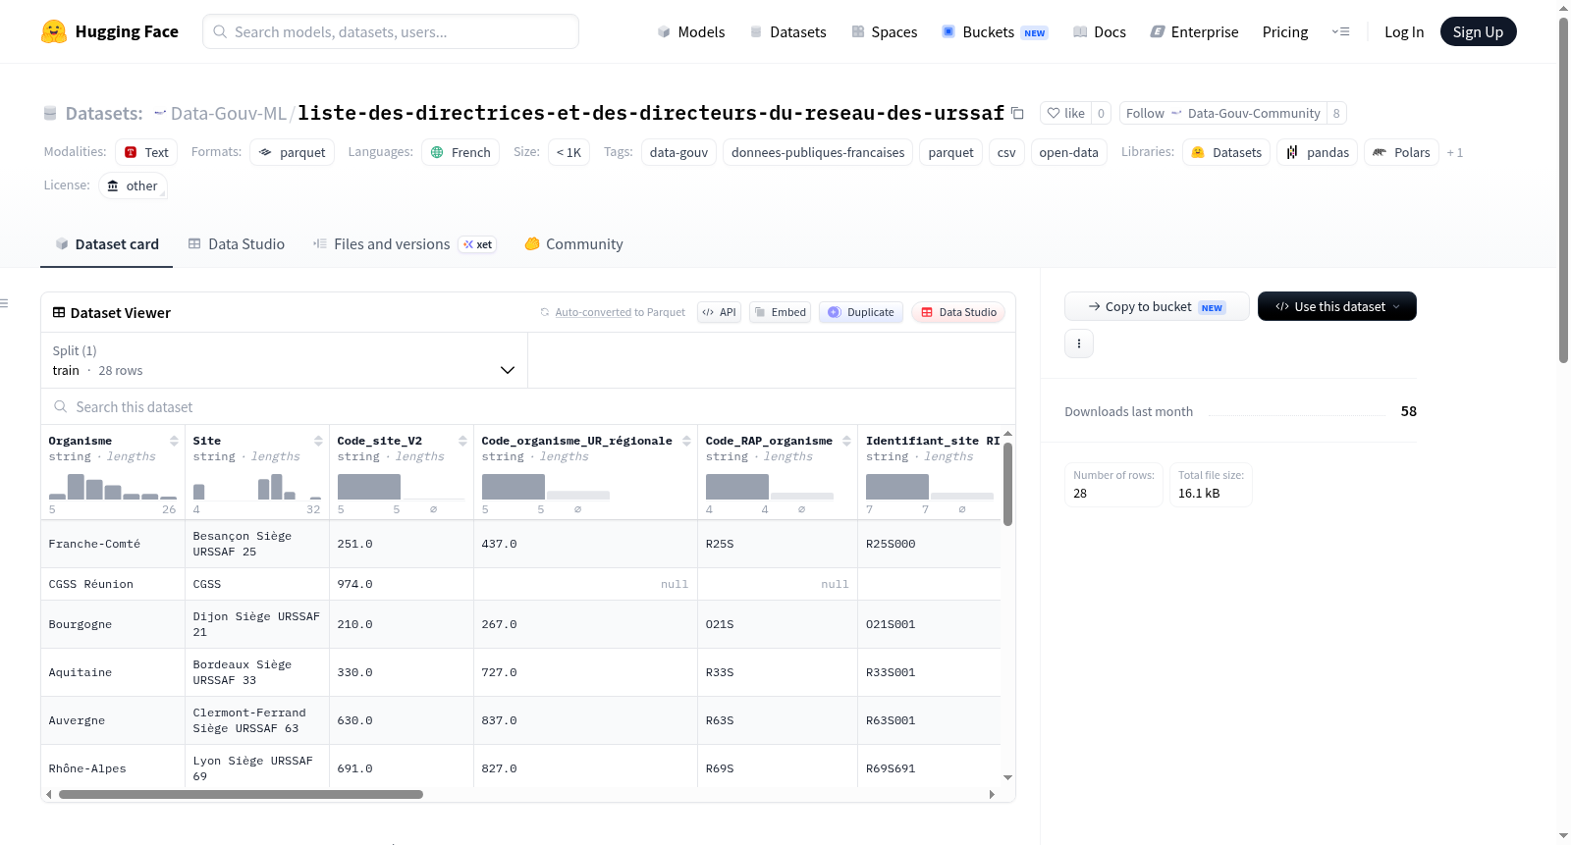Screen dimensions: 1571x845
Task: Open Use this dataset dropdown
Action: pyautogui.click(x=1337, y=306)
